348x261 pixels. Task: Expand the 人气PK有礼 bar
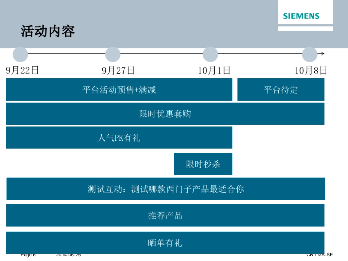pyautogui.click(x=119, y=138)
